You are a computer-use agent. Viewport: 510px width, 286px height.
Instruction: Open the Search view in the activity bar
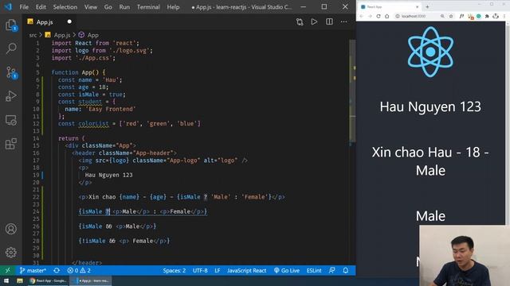pos(11,48)
